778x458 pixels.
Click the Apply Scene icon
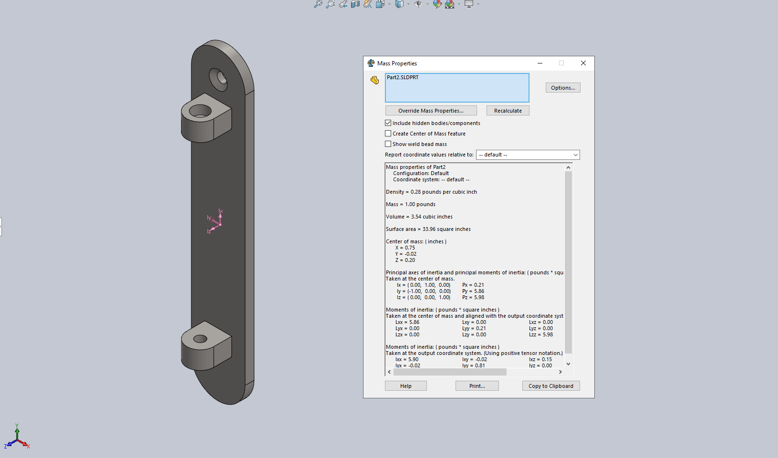point(449,4)
